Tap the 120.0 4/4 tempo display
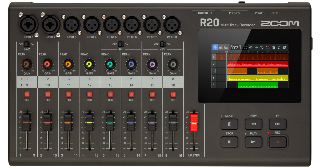Screen dimensions: 320x168 coord(245,47)
